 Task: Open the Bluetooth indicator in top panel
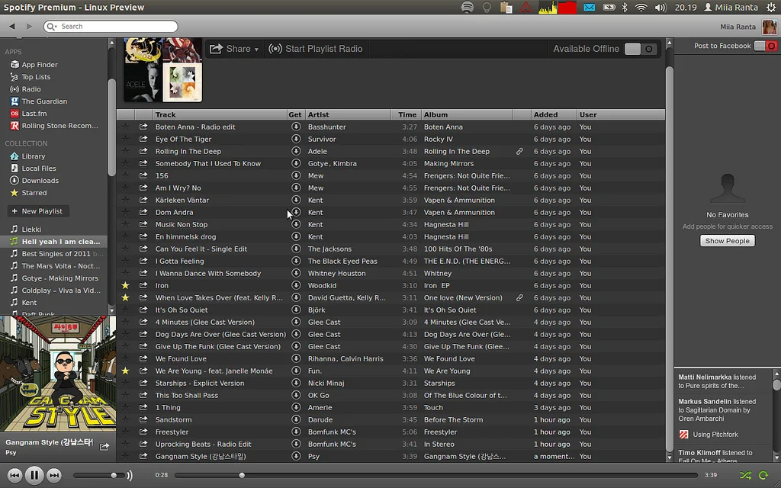[x=625, y=8]
